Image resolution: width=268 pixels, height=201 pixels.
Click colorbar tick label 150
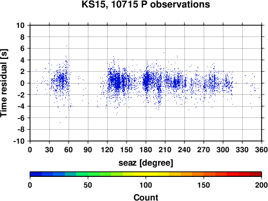click(x=204, y=185)
